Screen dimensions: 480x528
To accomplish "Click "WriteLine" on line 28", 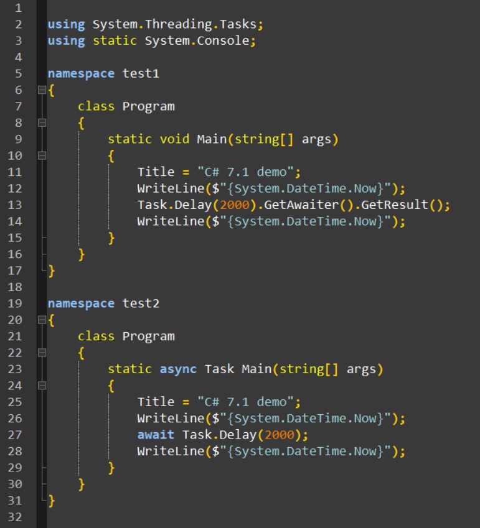I will [x=171, y=452].
